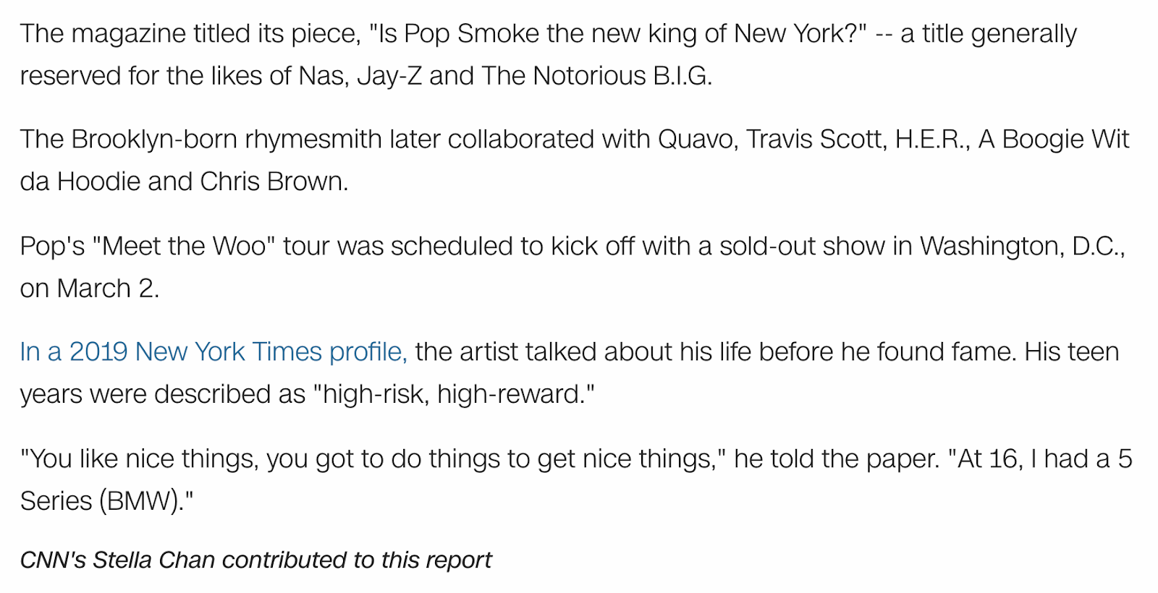1158x593 pixels.
Task: Click the quoted tour name "Meet the Woo"
Action: point(184,247)
